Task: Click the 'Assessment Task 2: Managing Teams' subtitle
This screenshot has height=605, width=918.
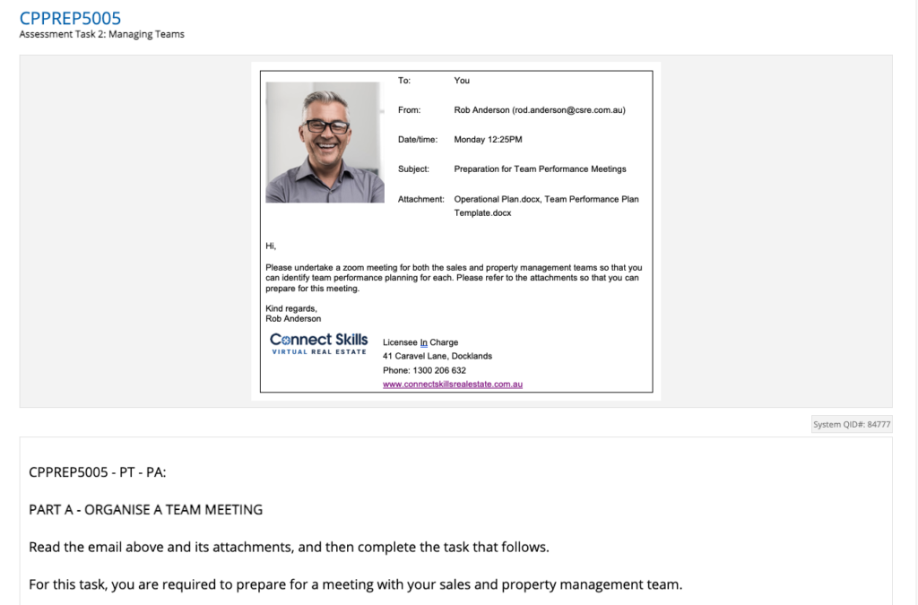Action: pos(101,35)
